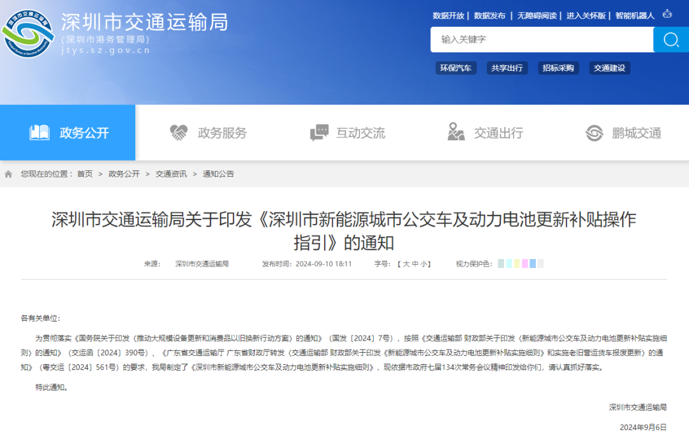Click the home icon in breadcrumb

point(8,174)
